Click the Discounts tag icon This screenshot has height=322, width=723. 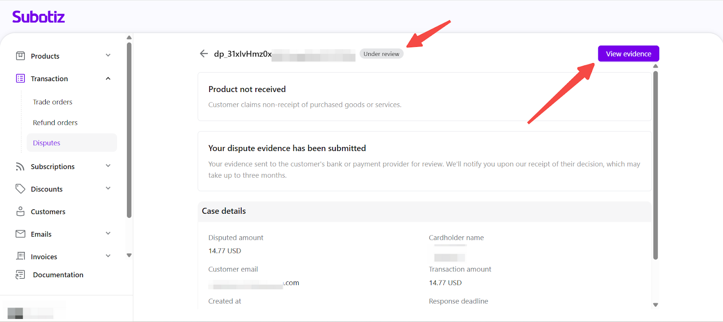click(x=20, y=189)
